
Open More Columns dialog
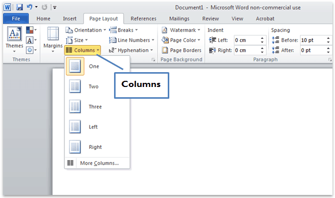click(x=97, y=163)
